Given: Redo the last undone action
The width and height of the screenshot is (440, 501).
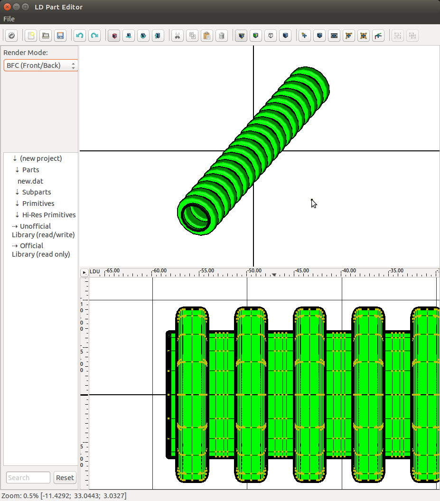Looking at the screenshot, I should click(x=94, y=35).
